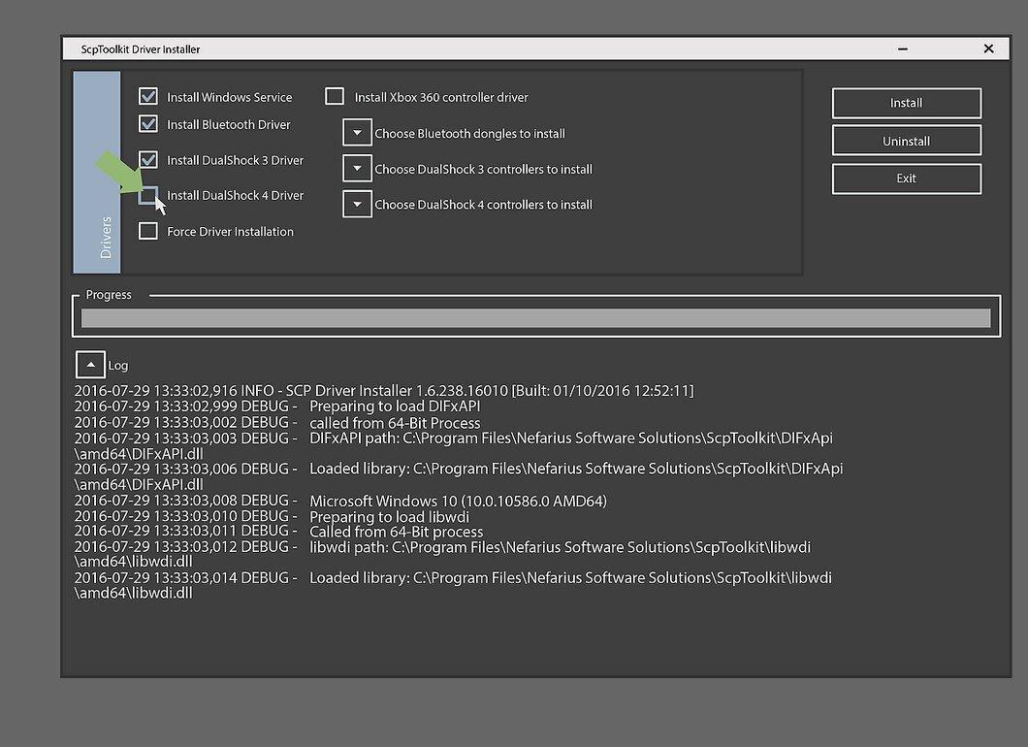This screenshot has height=747, width=1028.
Task: Check Force Driver Installation box
Action: pos(148,231)
